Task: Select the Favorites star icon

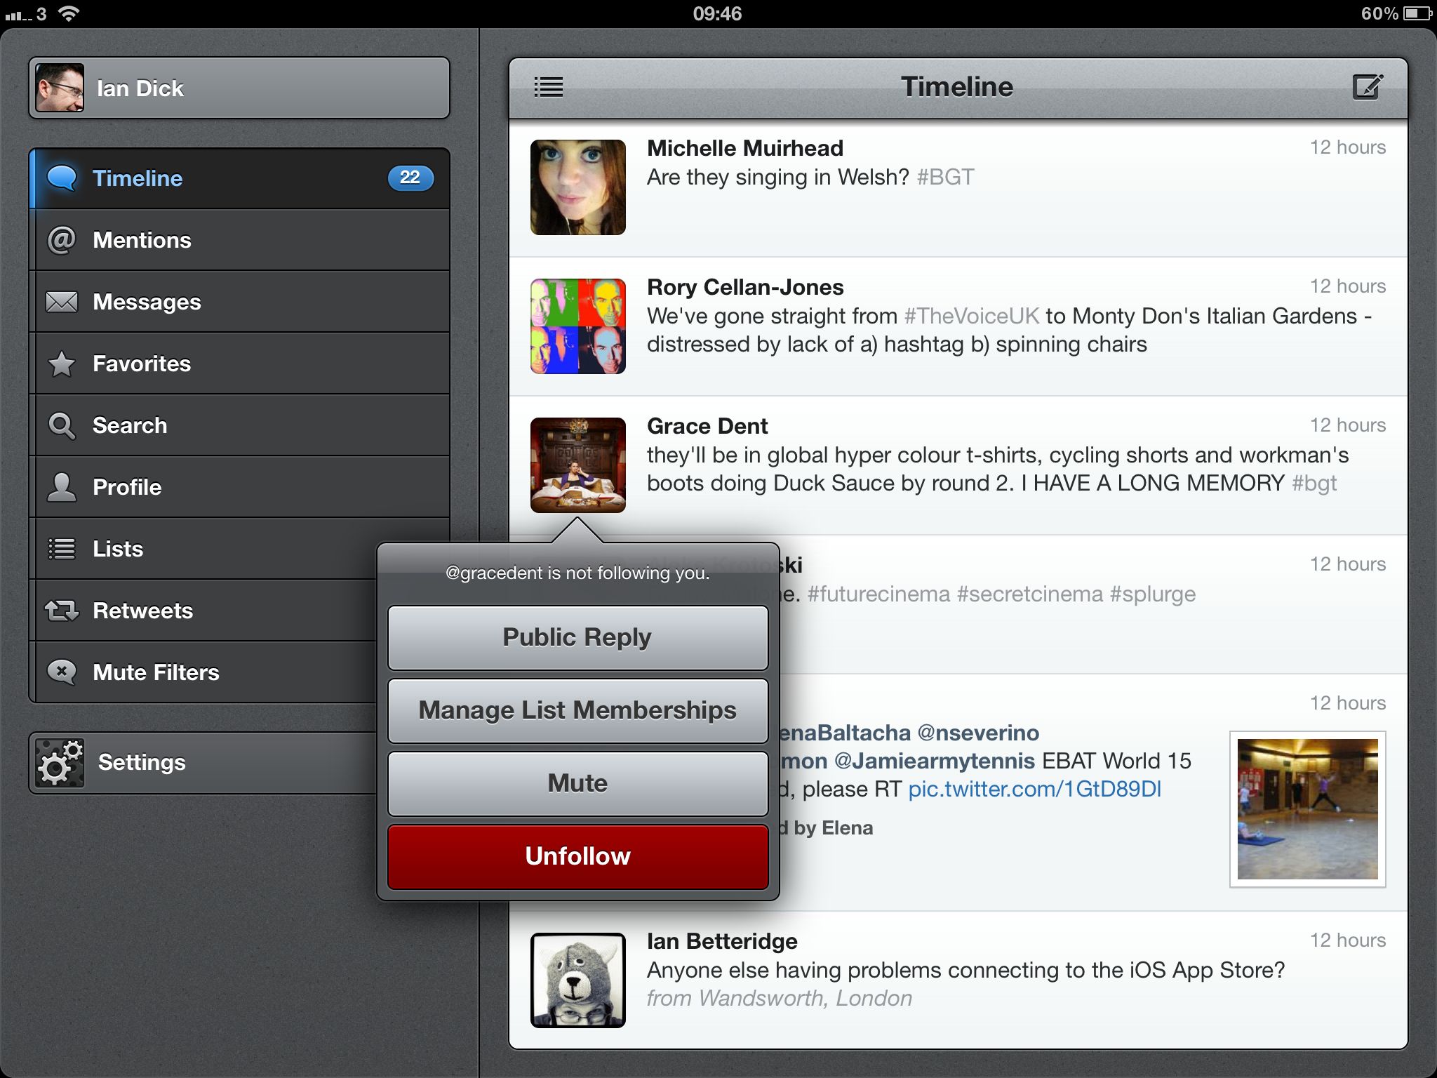Action: [62, 364]
